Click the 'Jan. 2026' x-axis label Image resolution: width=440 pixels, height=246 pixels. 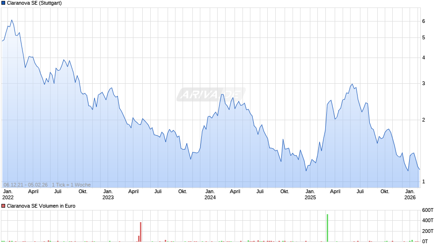tap(410, 195)
